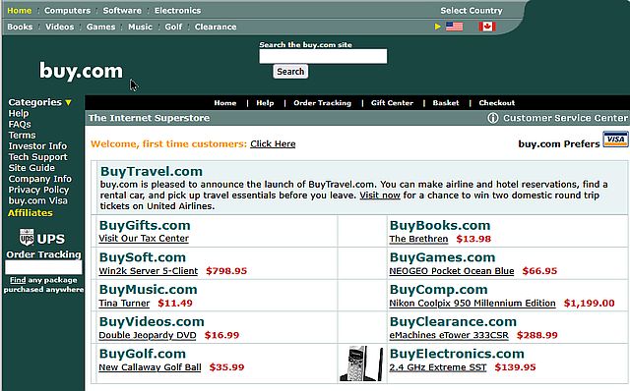The image size is (630, 391).
Task: Click the first-time customers Click Here link
Action: tap(273, 144)
